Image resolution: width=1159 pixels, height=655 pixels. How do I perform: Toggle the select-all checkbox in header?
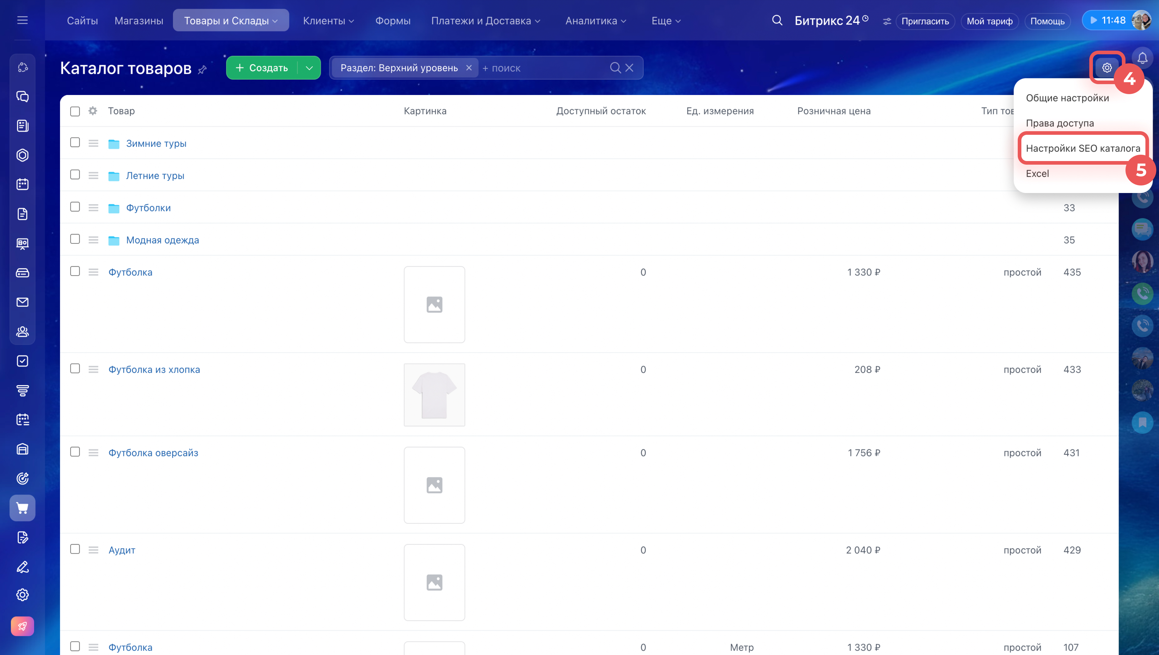click(75, 112)
